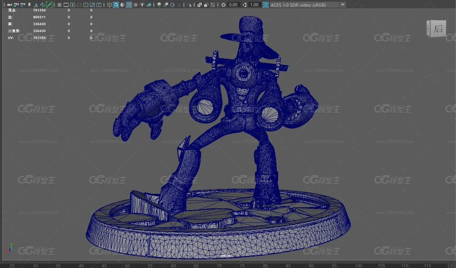Click the persp camera label in the viewport

point(226,256)
